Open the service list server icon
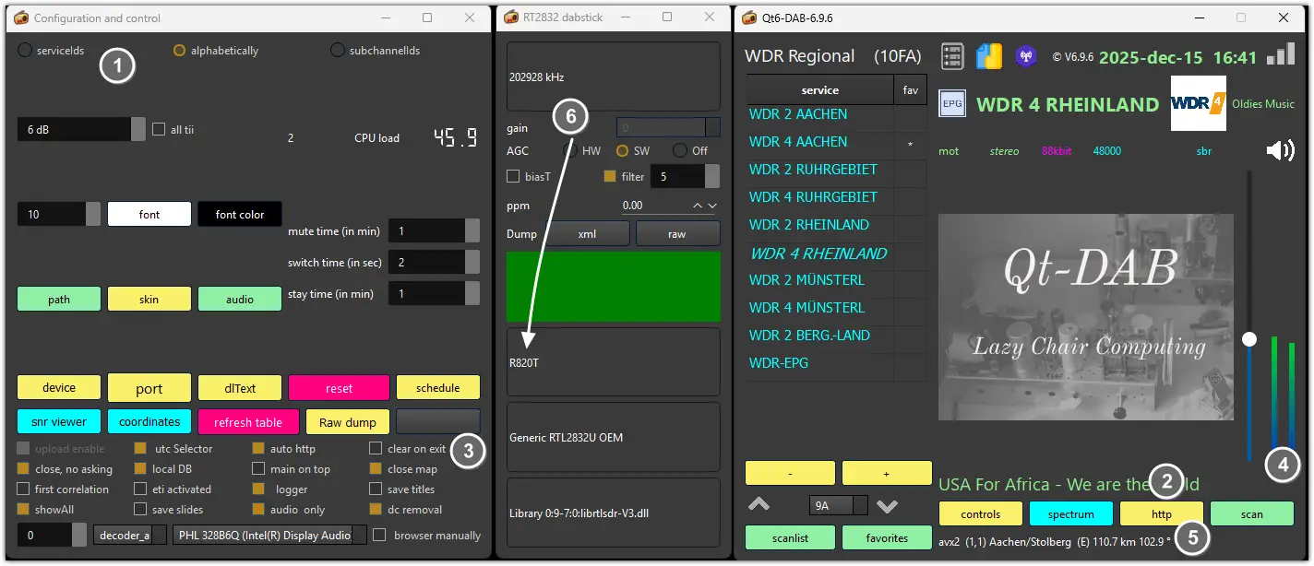This screenshot has height=566, width=1314. point(952,56)
